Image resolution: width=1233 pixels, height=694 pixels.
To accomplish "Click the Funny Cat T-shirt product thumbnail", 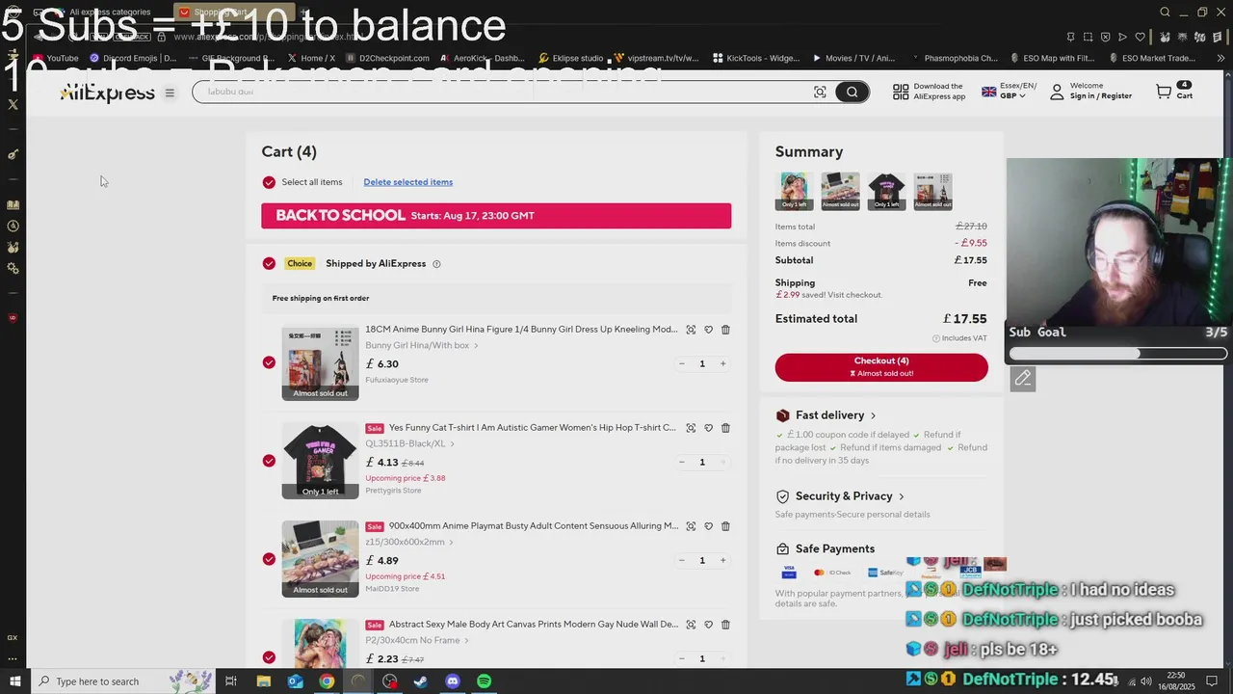I will click(320, 461).
